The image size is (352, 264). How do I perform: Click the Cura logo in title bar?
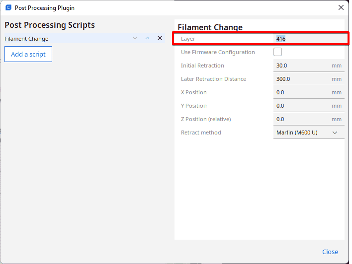coord(8,7)
